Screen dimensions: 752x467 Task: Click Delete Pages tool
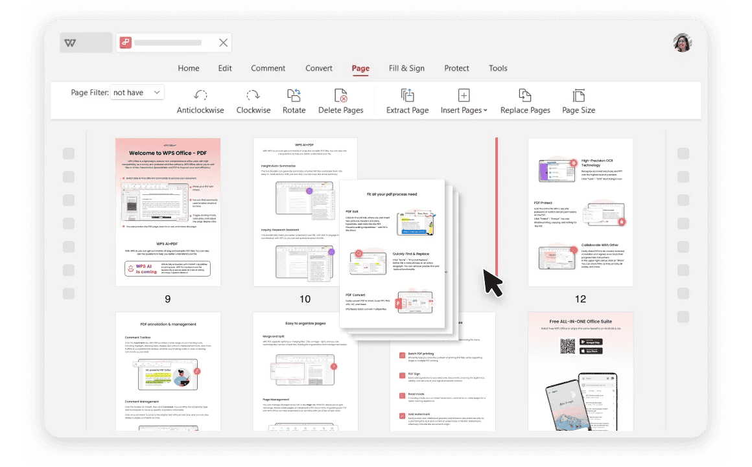pyautogui.click(x=341, y=102)
